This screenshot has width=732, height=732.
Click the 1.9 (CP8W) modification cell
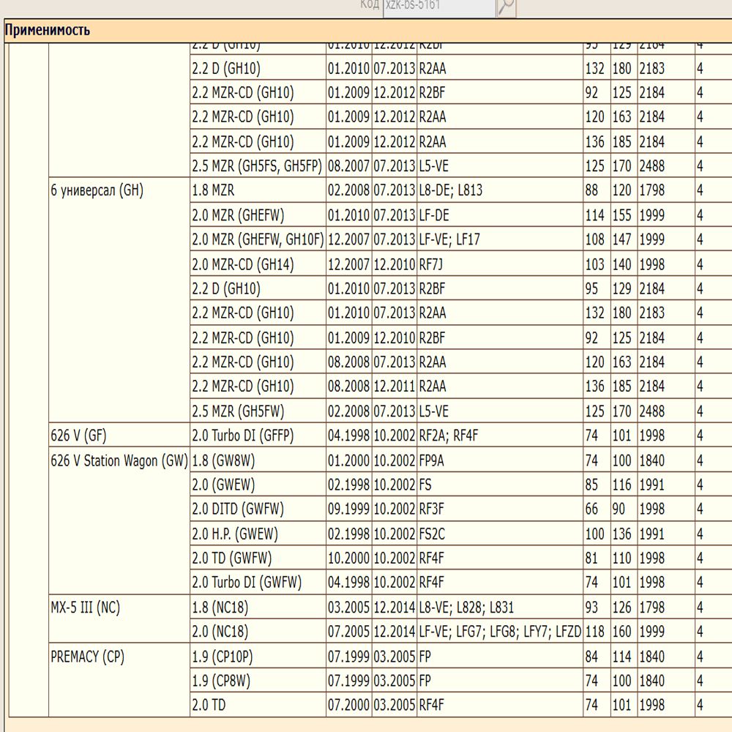pyautogui.click(x=258, y=681)
